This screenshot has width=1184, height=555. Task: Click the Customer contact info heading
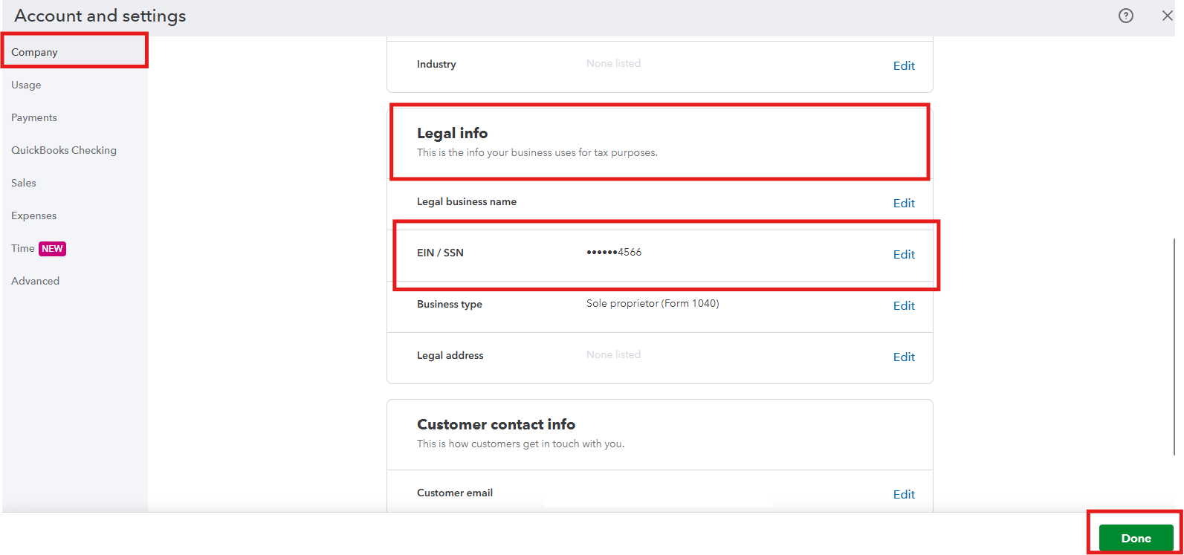496,424
